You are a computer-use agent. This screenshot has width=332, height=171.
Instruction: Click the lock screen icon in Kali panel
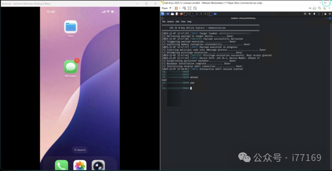click(325, 14)
